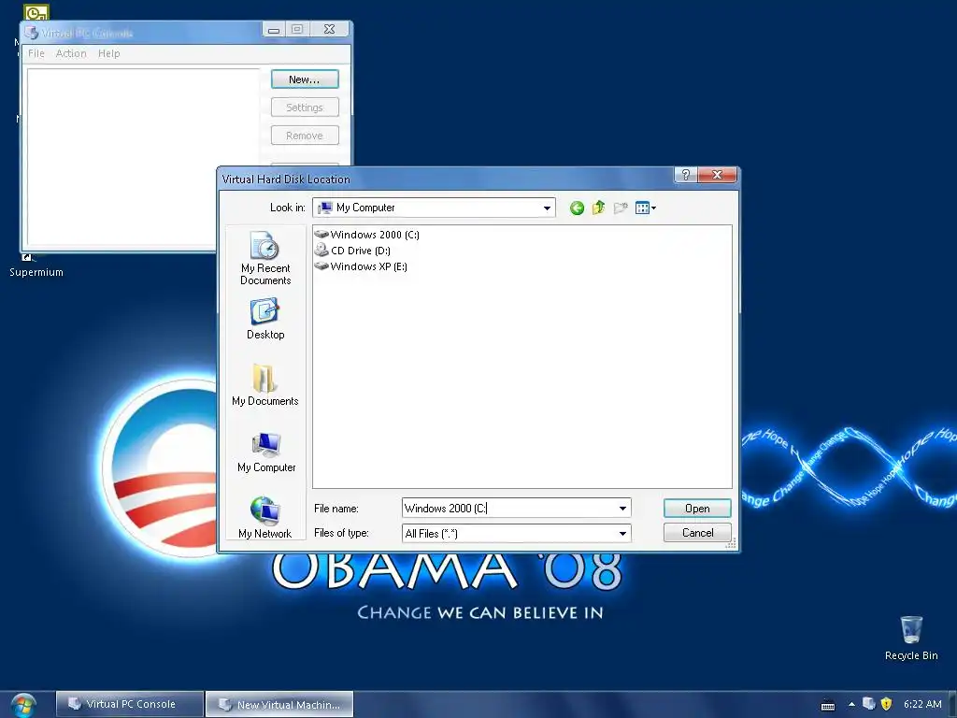Expand the Look in dropdown

point(547,208)
